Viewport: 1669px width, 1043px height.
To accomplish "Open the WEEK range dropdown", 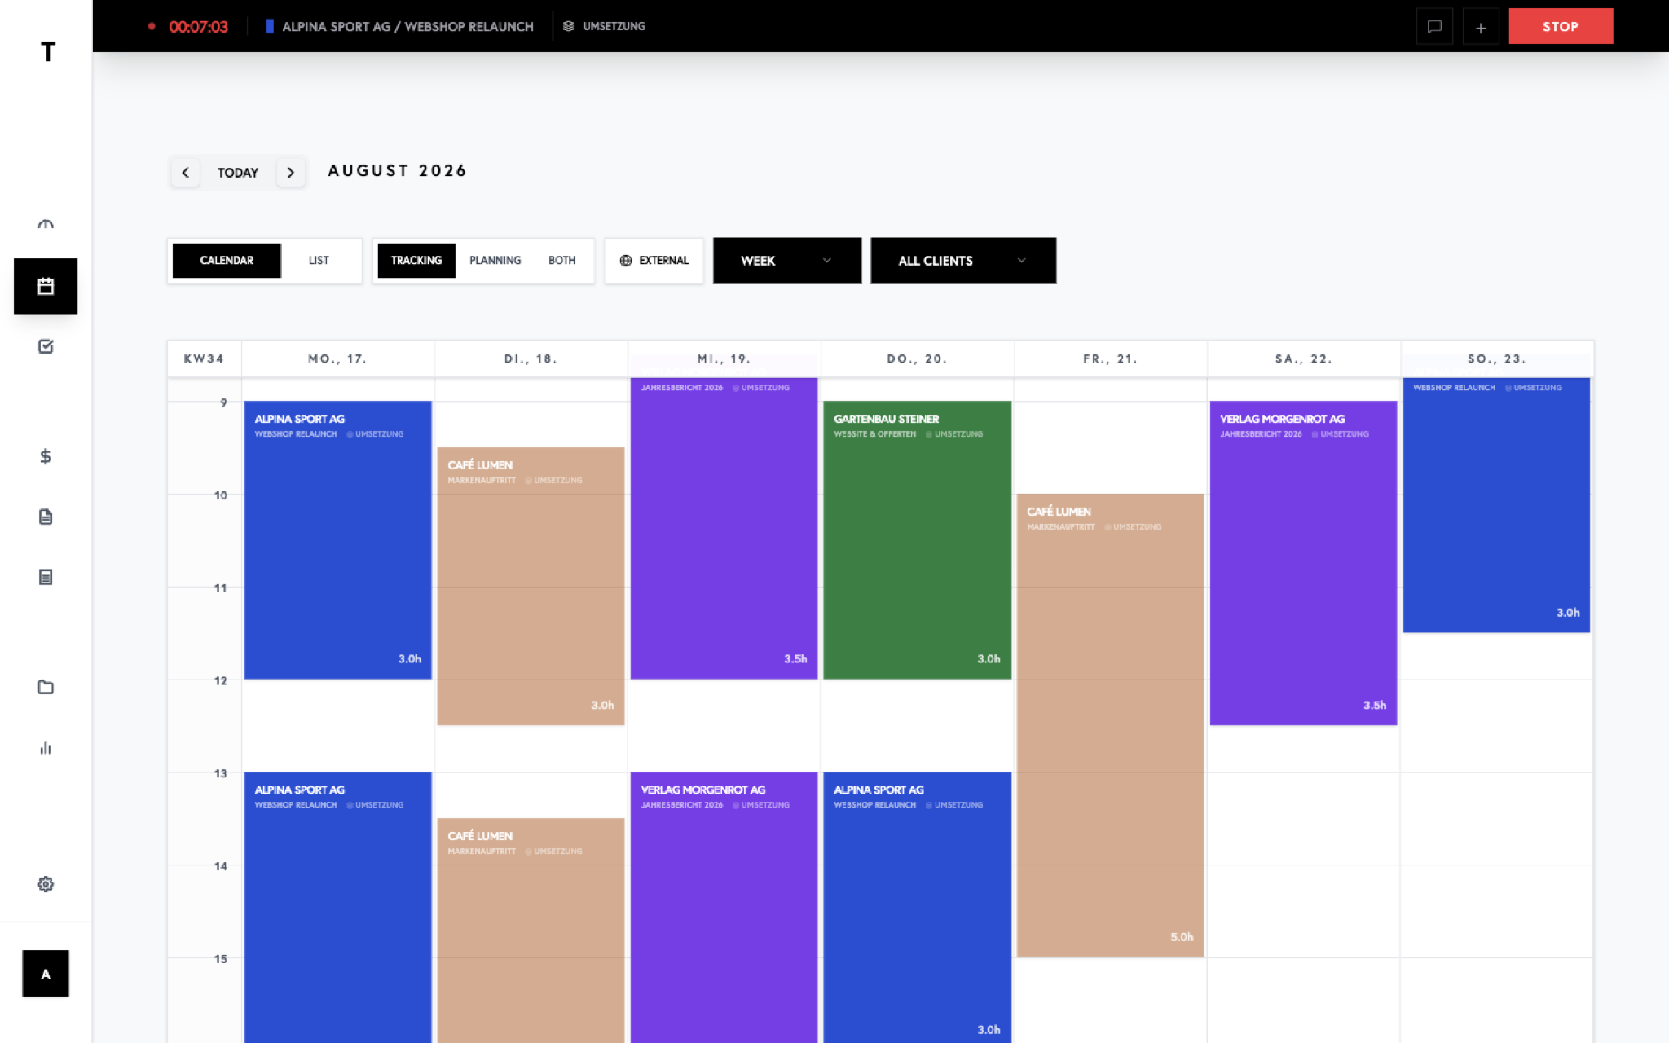I will pyautogui.click(x=787, y=261).
